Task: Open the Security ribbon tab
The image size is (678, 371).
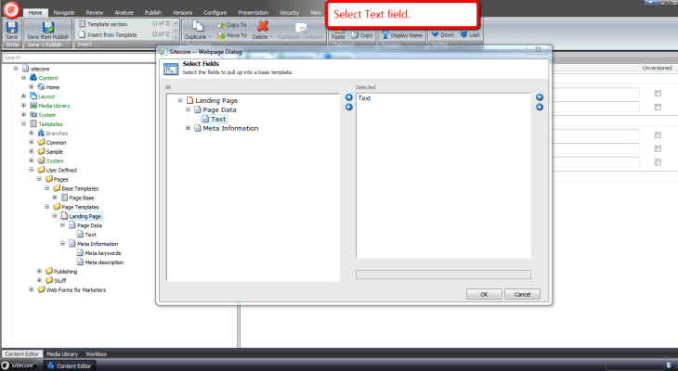Action: click(289, 13)
